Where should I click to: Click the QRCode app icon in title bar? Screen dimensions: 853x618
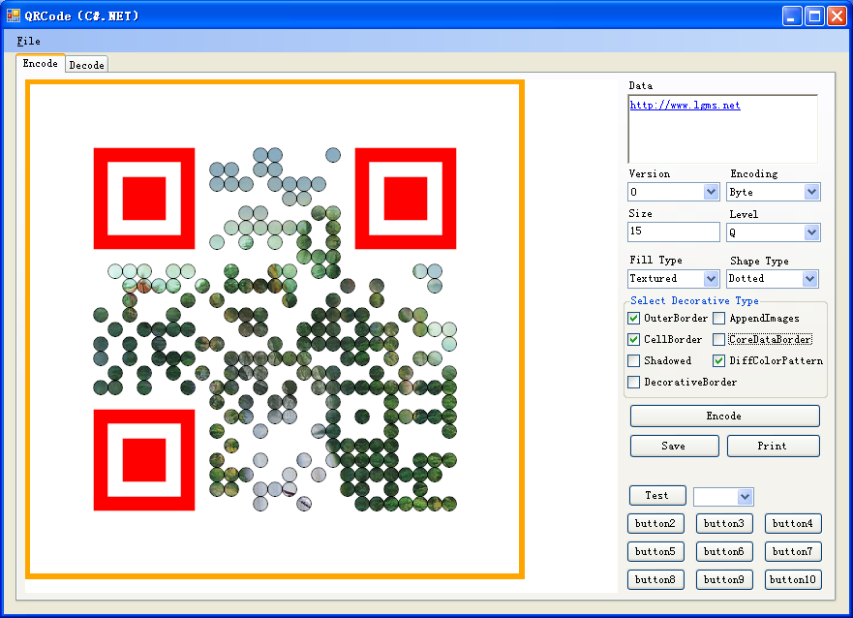point(14,15)
